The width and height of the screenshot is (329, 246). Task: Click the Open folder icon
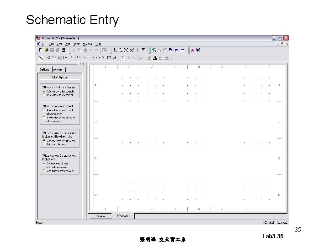click(47, 50)
